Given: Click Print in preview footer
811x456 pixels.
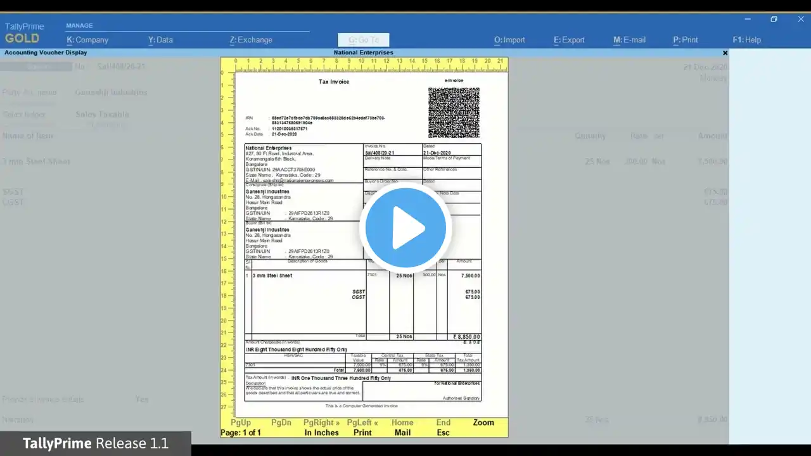Looking at the screenshot, I should (362, 433).
